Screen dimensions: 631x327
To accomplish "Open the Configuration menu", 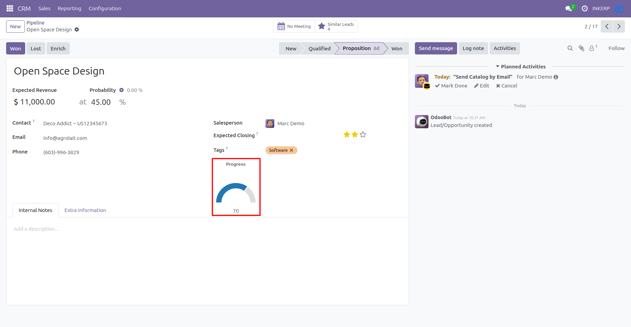I will pyautogui.click(x=105, y=9).
